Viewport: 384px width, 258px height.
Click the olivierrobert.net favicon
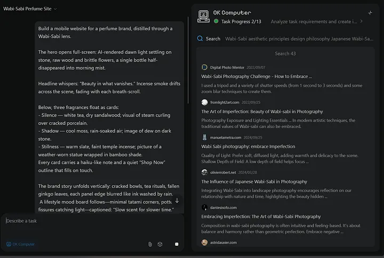[204, 172]
